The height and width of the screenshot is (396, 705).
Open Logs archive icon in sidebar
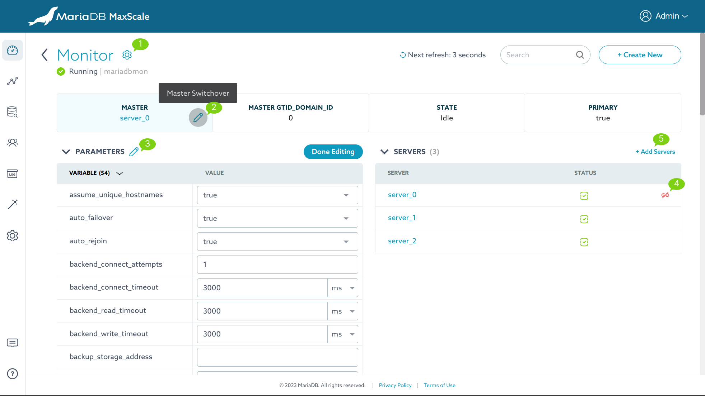[13, 174]
